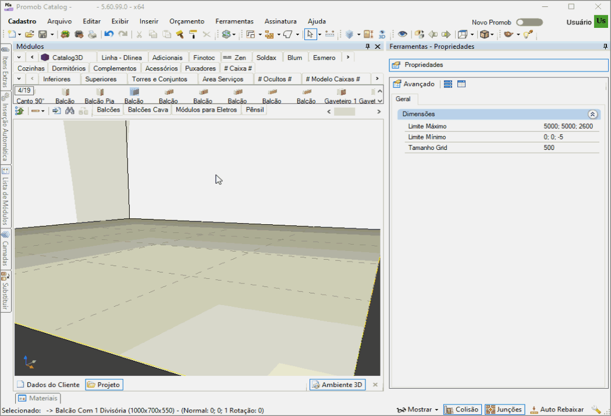611x416 pixels.
Task: Click the import arrow icon beside binoculars
Action: [x=56, y=111]
